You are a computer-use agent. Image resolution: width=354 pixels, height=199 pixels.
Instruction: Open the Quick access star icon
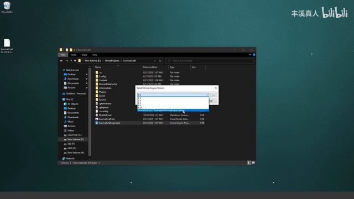(x=64, y=70)
